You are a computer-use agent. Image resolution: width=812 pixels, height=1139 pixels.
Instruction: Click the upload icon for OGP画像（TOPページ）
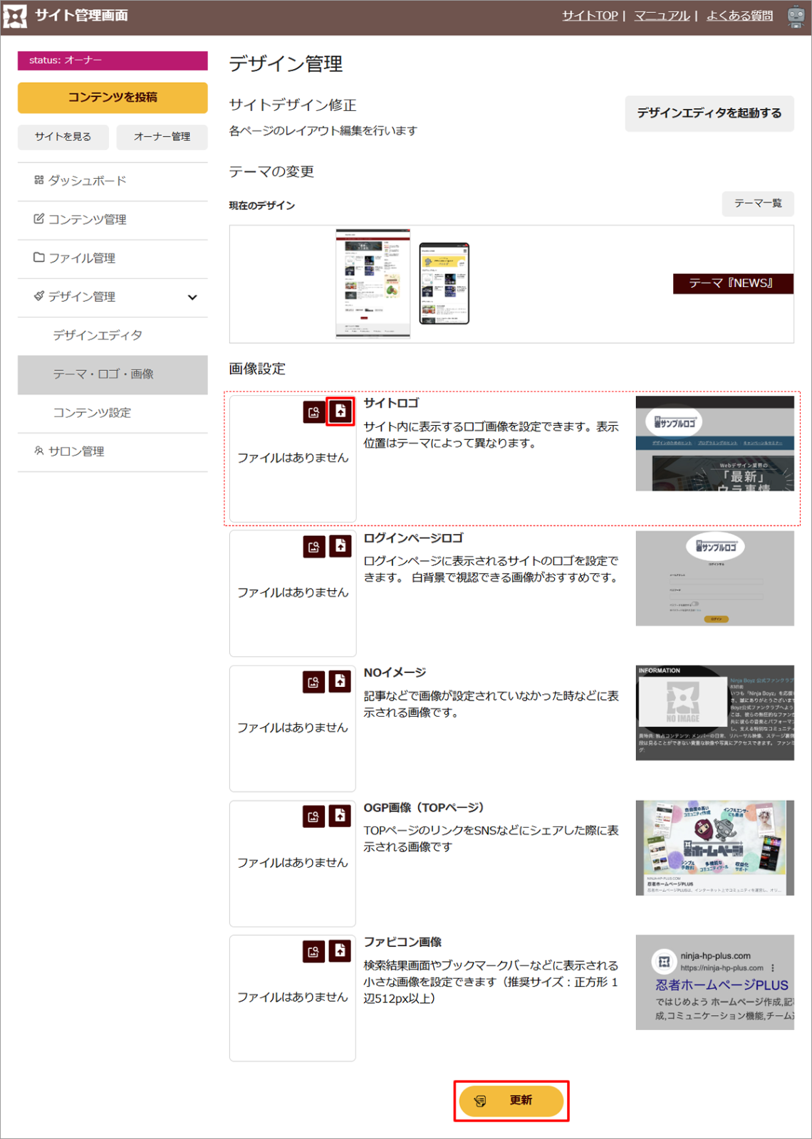(x=340, y=816)
